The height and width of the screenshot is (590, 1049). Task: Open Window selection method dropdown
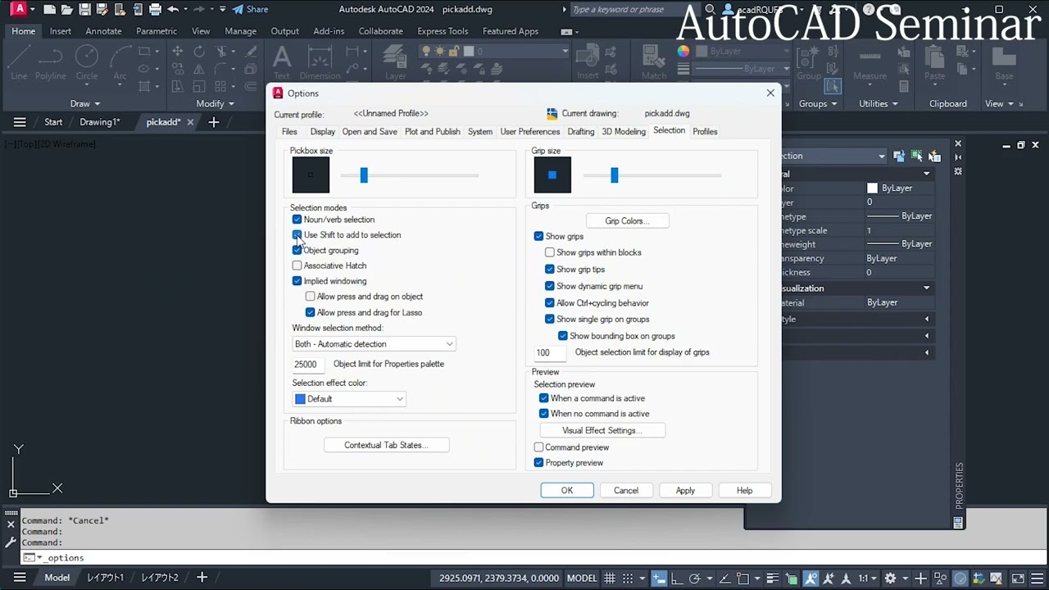[x=374, y=344]
